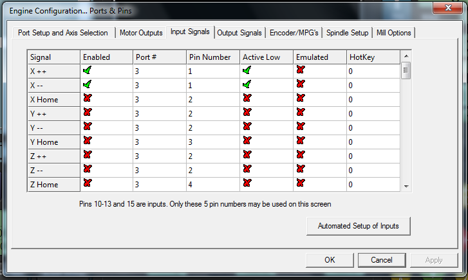
Task: Toggle the Enabled checkmark for X ++
Action: 88,70
